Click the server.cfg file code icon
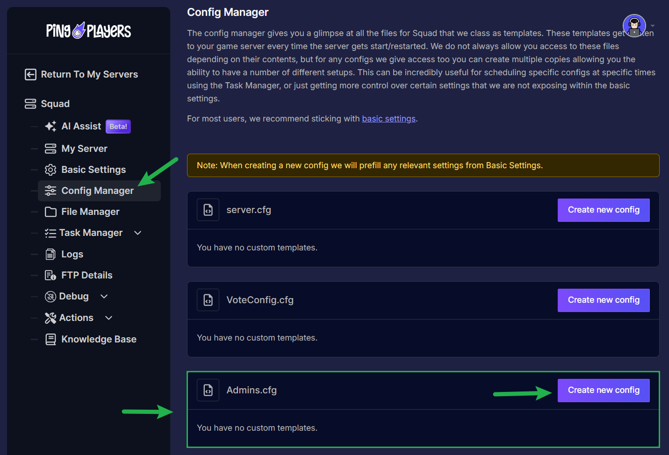The width and height of the screenshot is (669, 455). pos(208,210)
